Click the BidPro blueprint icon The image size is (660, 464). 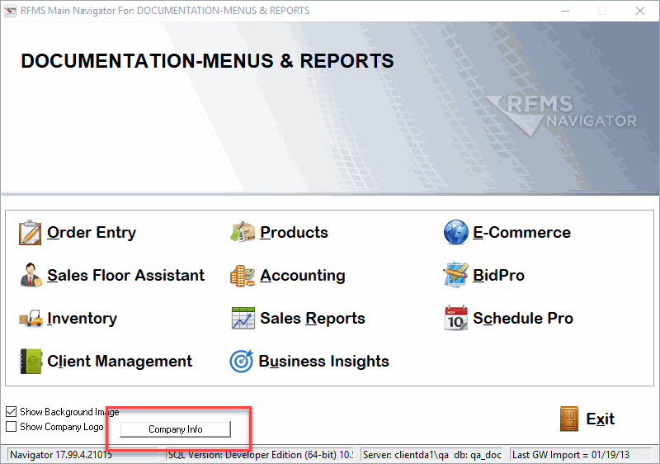456,276
